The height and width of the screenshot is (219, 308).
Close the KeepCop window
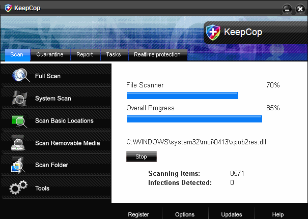[300, 9]
